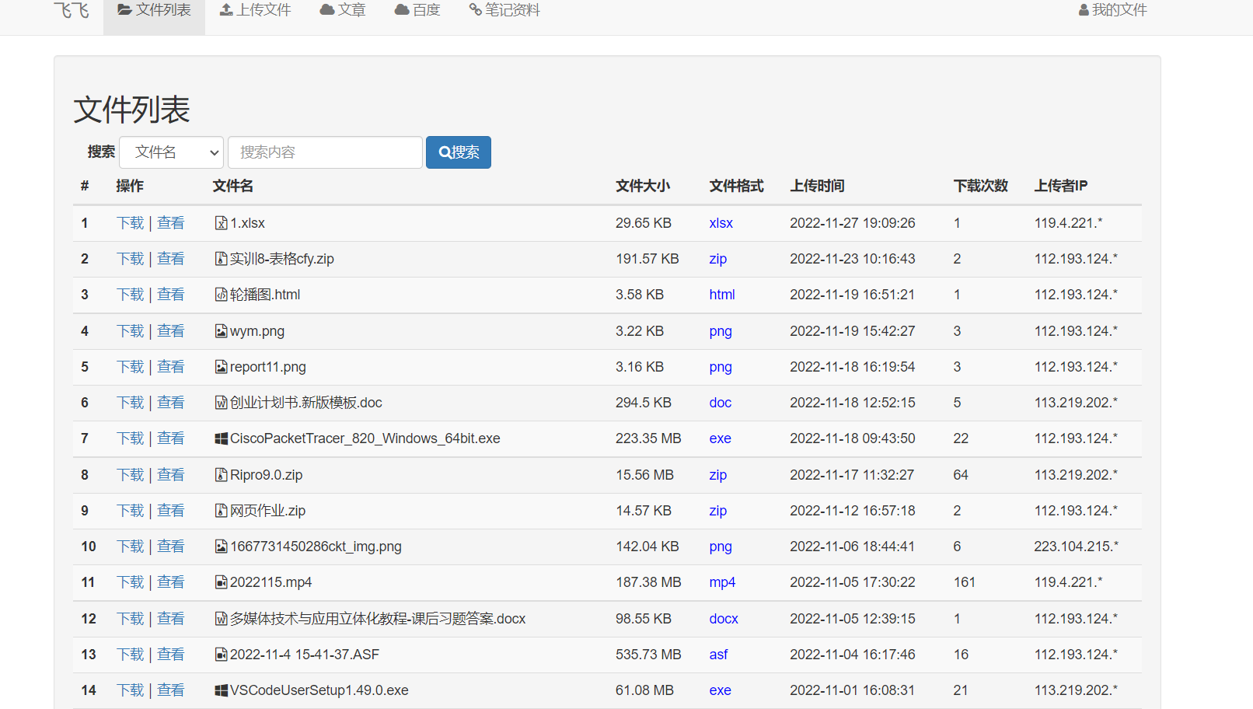Download the 实训8-表格cfy.zip file
This screenshot has width=1253, height=709.
point(130,259)
